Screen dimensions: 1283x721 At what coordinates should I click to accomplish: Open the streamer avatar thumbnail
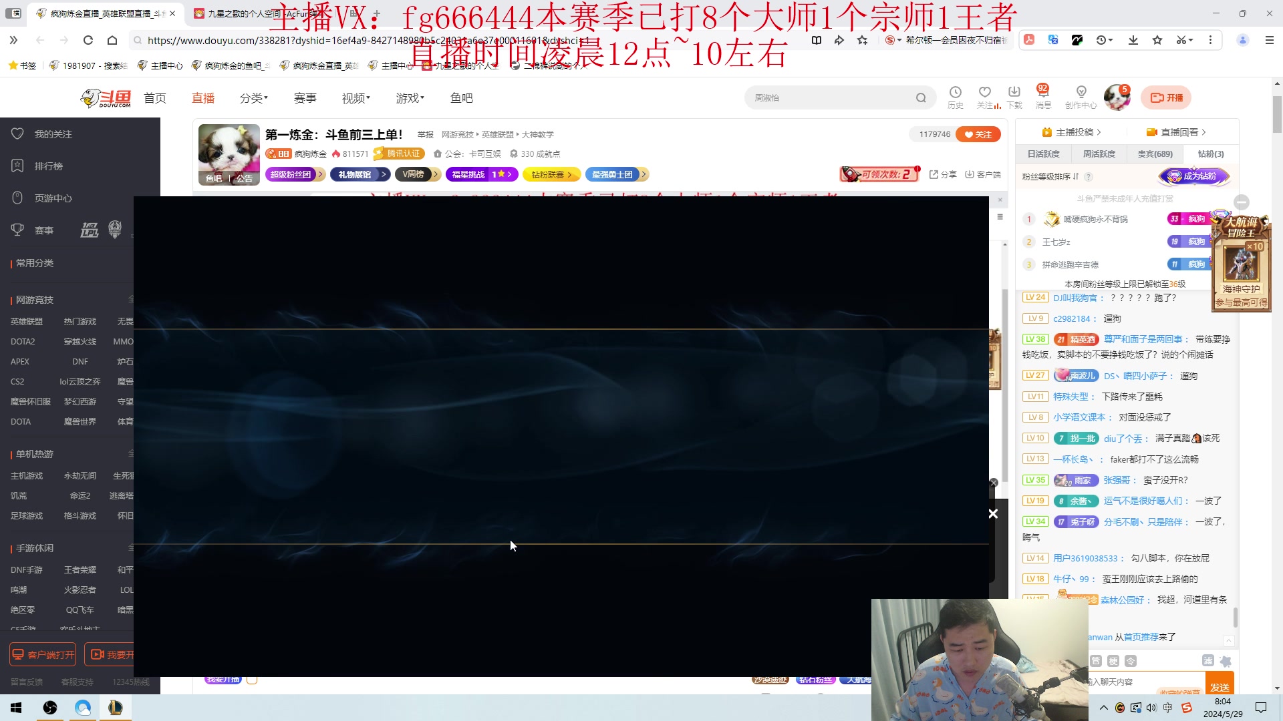229,154
